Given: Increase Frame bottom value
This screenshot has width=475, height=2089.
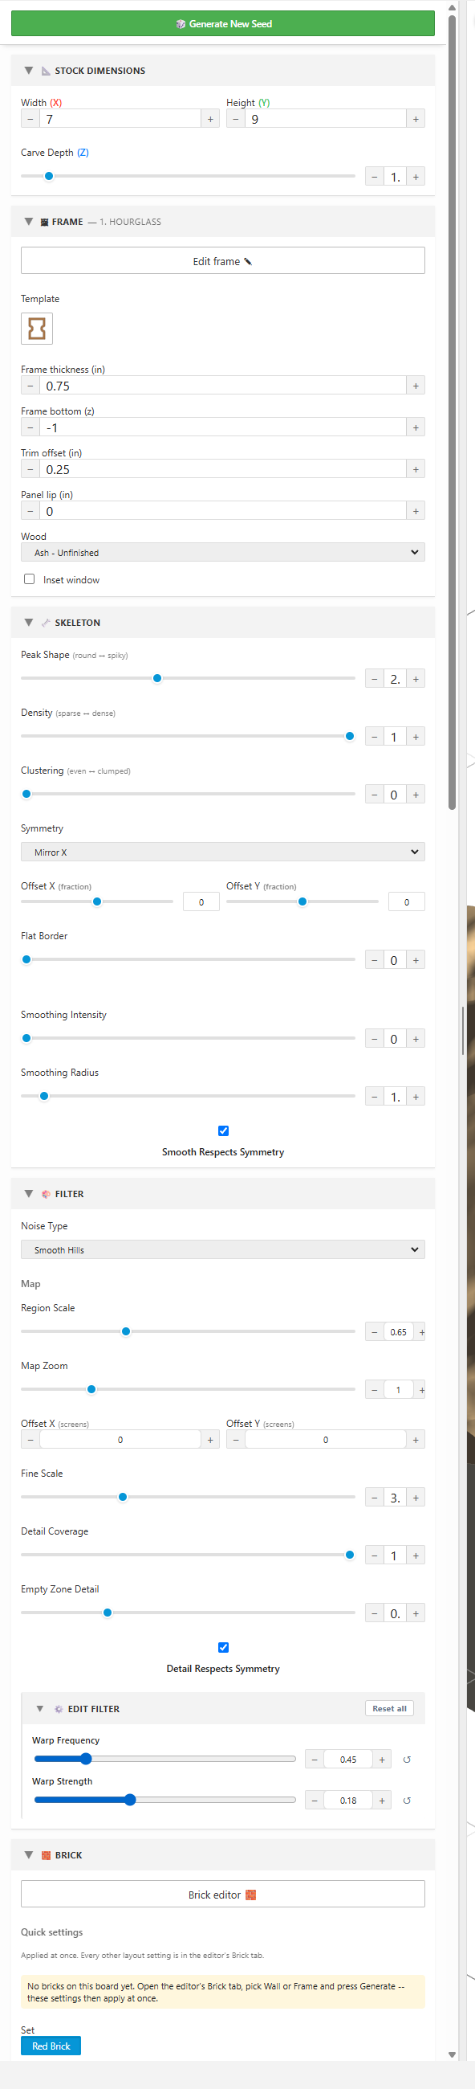Looking at the screenshot, I should coord(416,427).
